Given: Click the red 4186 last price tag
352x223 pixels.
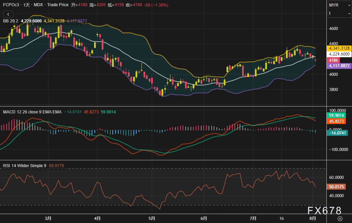Looking at the screenshot, I should (334, 60).
